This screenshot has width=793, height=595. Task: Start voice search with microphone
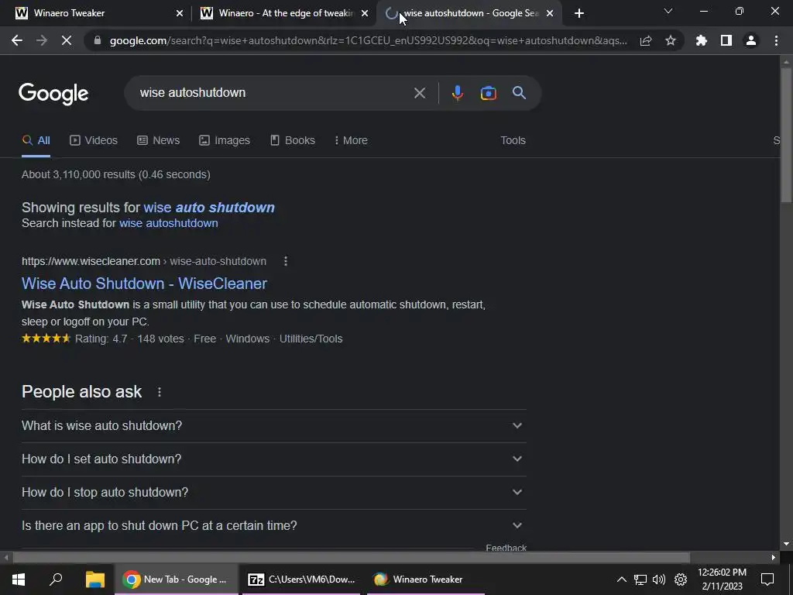[458, 93]
